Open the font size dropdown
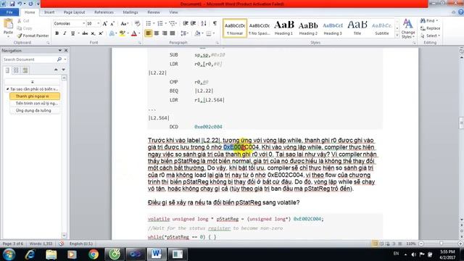The height and width of the screenshot is (261, 464). [99, 23]
